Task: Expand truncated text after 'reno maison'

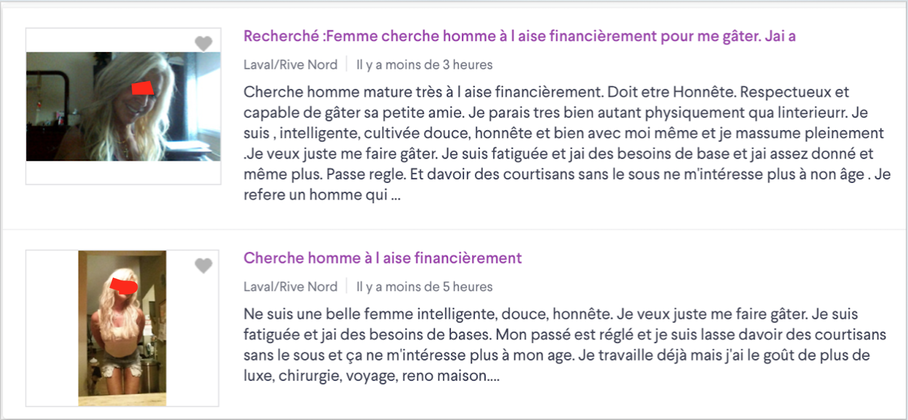Action: click(x=494, y=377)
